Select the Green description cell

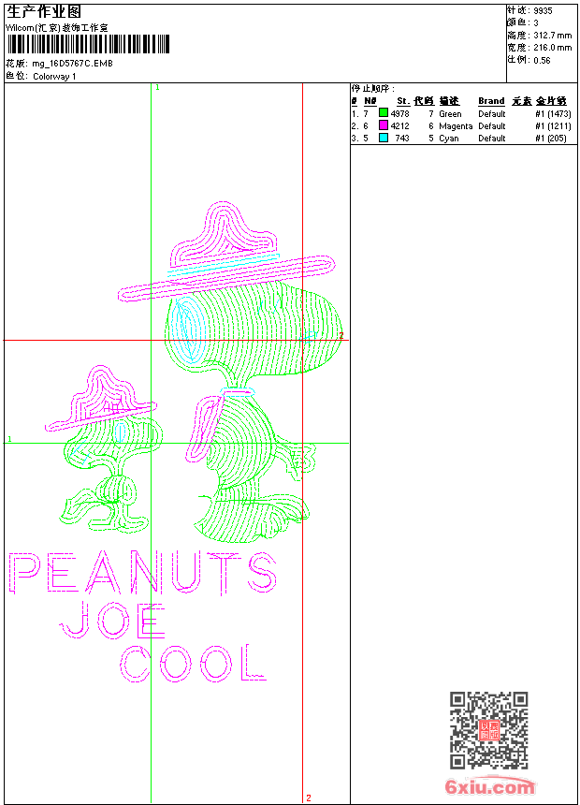coord(450,114)
